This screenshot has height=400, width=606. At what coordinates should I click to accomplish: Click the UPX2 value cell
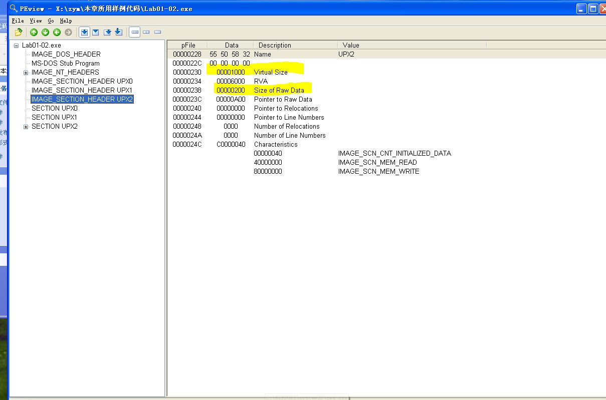click(346, 54)
